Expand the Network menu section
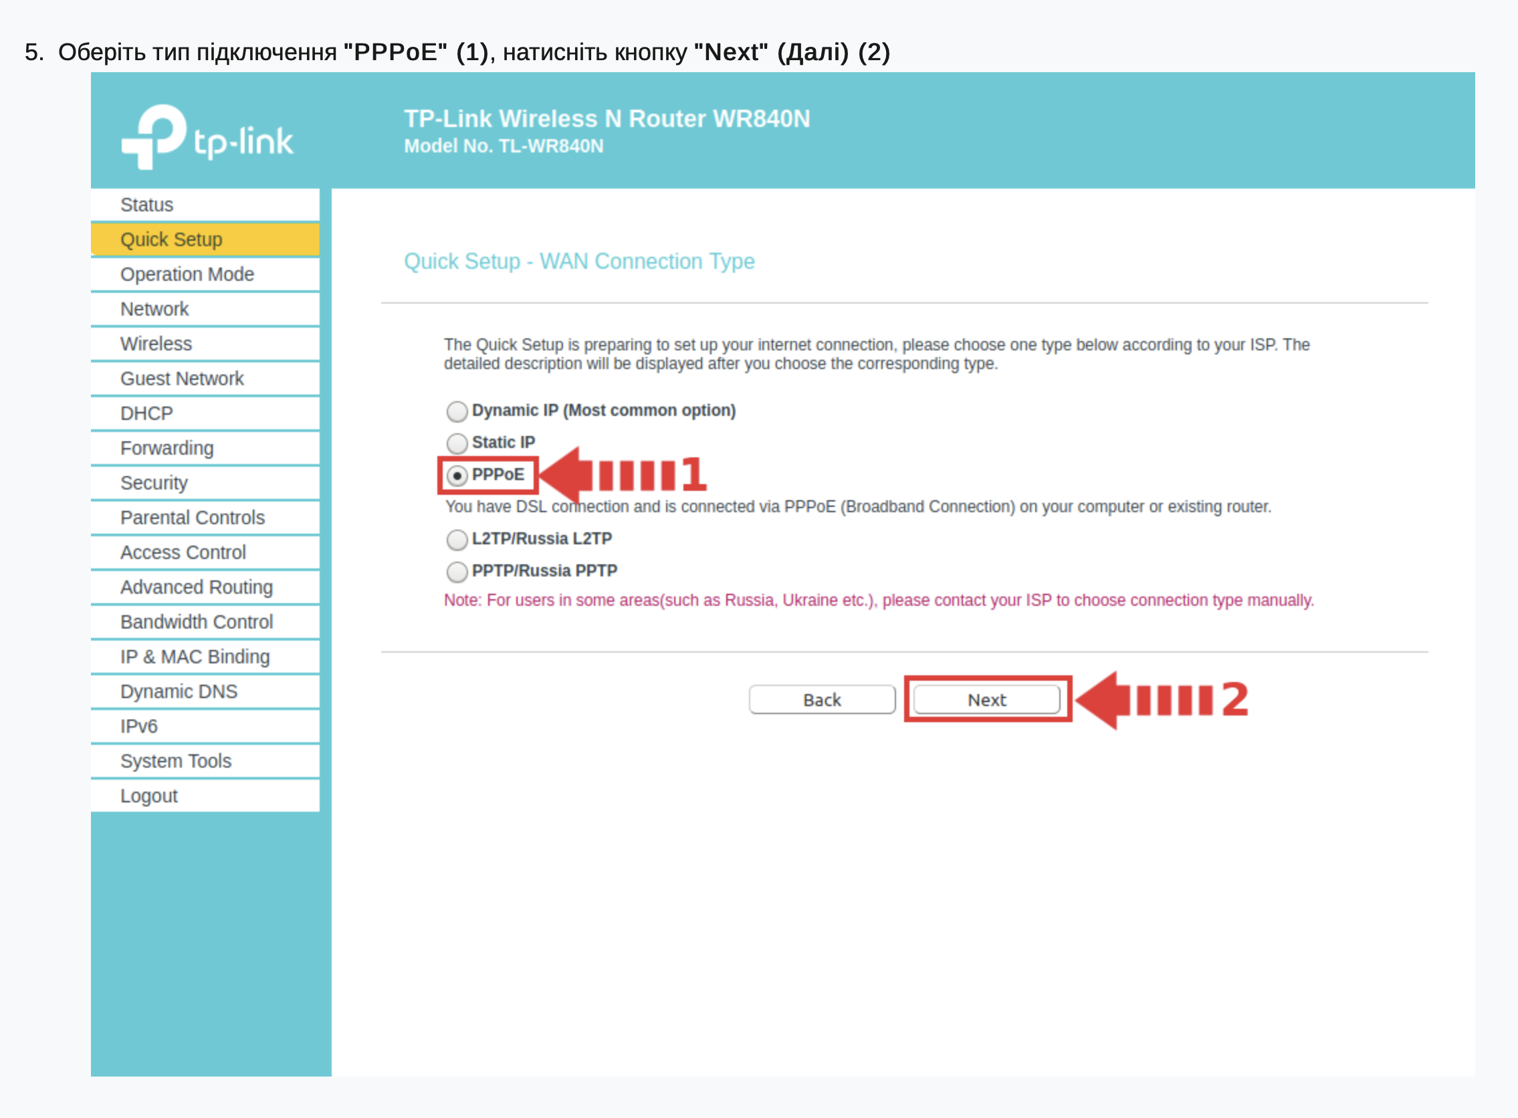 pyautogui.click(x=154, y=309)
